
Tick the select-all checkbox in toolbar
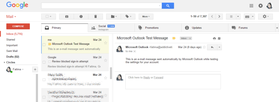click(47, 17)
